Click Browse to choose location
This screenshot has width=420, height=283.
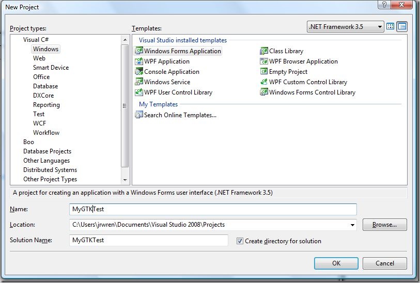coord(385,225)
